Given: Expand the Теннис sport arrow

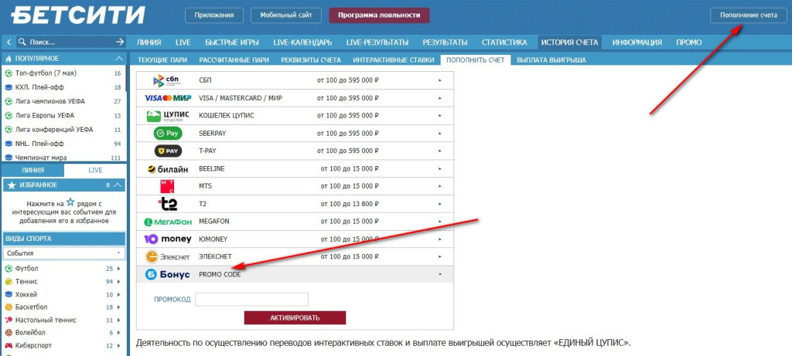Looking at the screenshot, I should (x=119, y=281).
